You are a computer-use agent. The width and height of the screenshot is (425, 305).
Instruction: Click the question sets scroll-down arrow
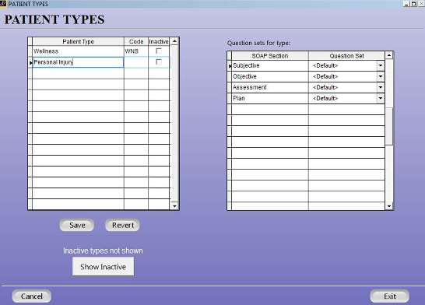click(x=389, y=206)
